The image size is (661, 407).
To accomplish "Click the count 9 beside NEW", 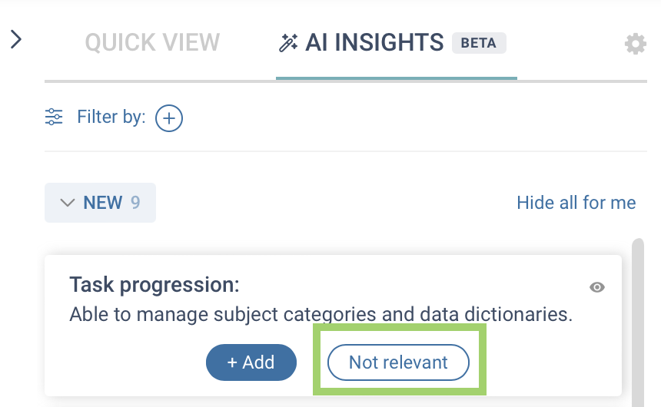I will pyautogui.click(x=135, y=203).
